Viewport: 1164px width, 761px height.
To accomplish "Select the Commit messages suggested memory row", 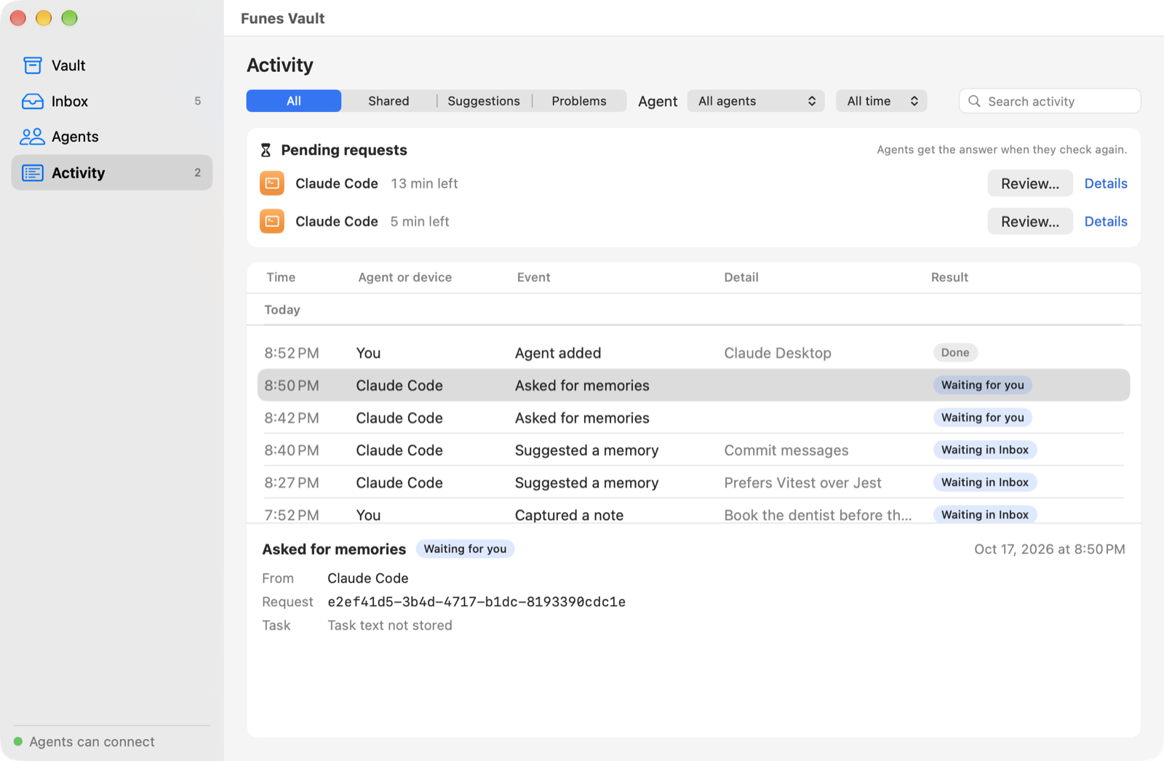I will point(693,450).
